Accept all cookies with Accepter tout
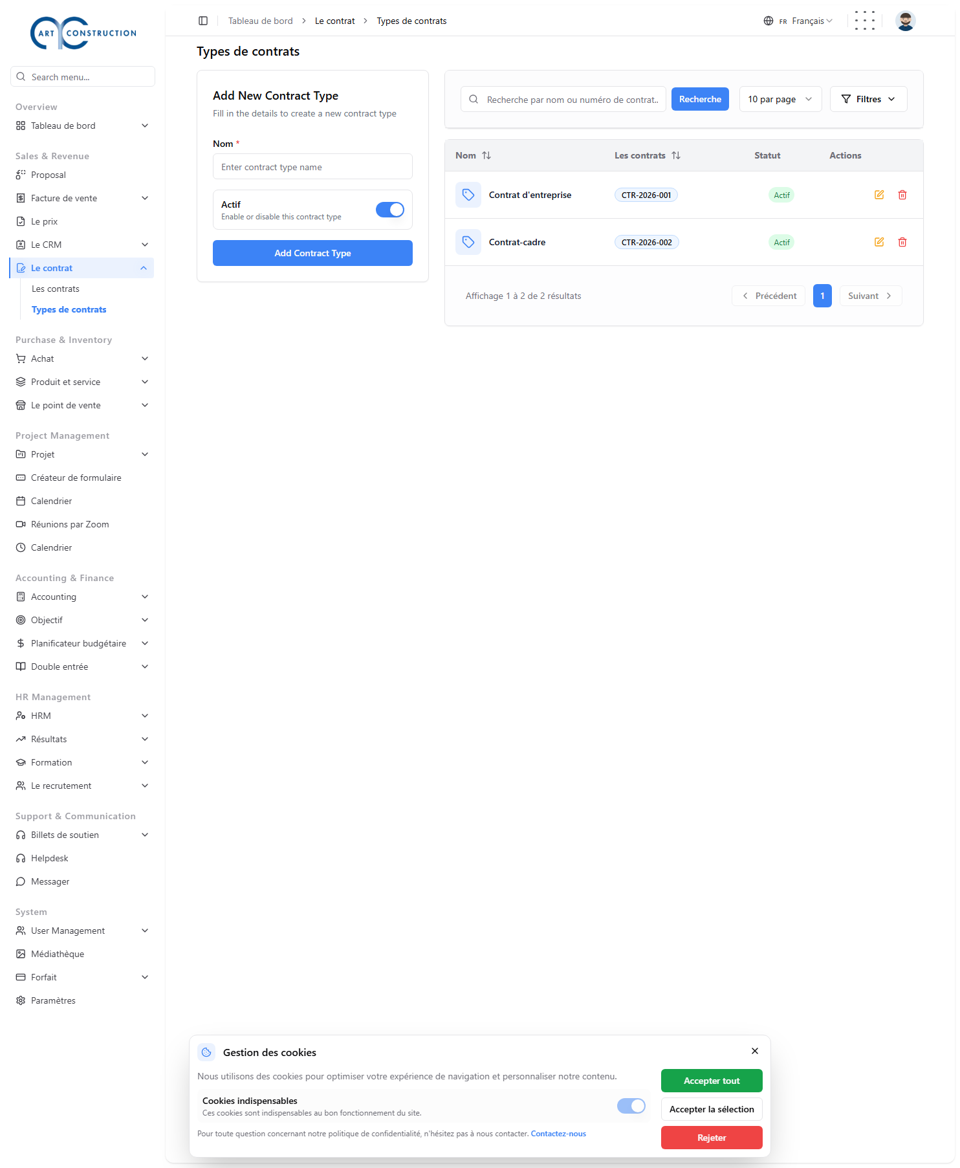 (x=712, y=1081)
